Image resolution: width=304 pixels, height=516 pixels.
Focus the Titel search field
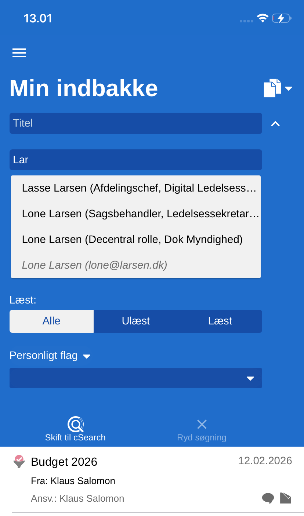(x=136, y=123)
